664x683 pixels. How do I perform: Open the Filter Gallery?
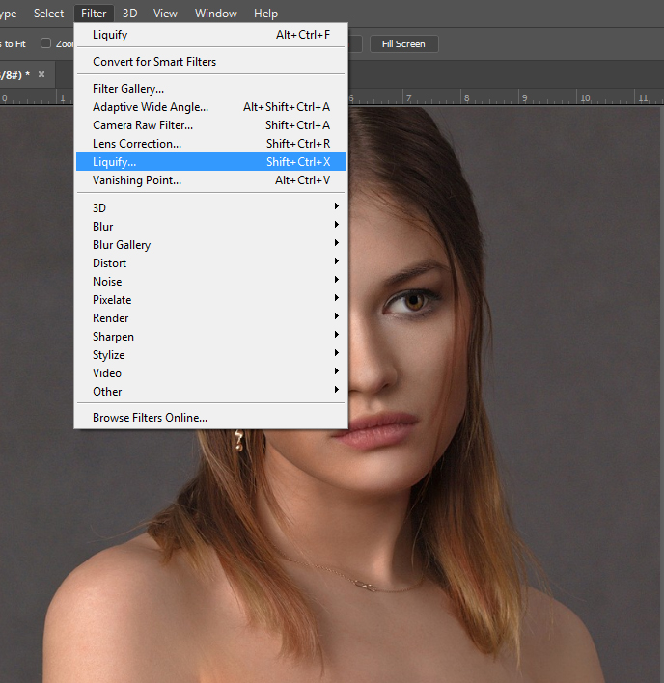coord(128,89)
